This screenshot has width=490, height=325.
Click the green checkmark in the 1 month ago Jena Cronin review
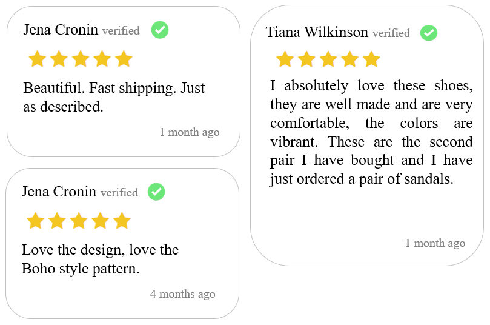160,30
